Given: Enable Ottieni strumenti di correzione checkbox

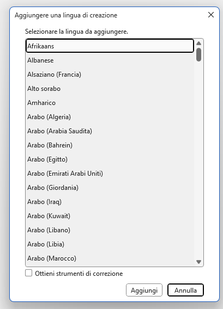Looking at the screenshot, I should (29, 273).
